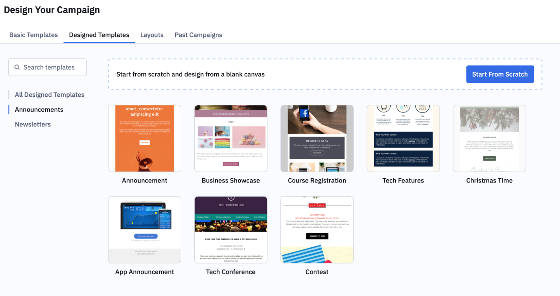
Task: Go to the Past Campaigns tab
Action: point(198,35)
